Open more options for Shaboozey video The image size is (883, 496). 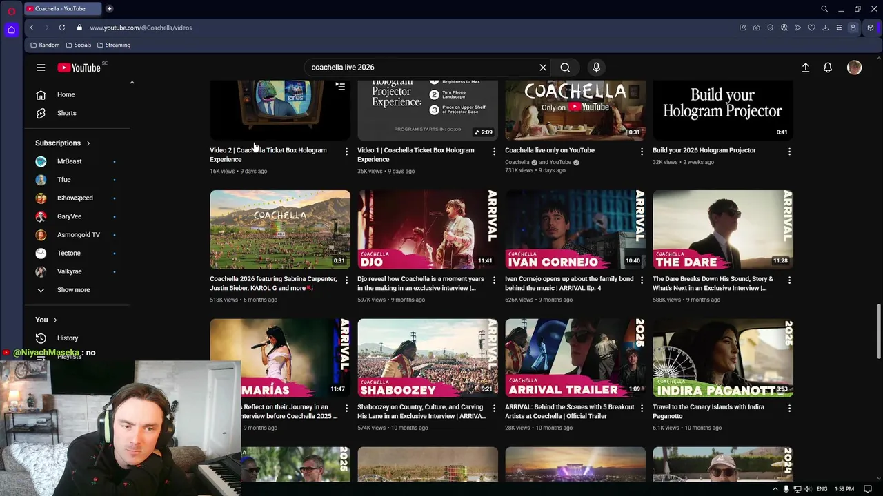tap(494, 409)
